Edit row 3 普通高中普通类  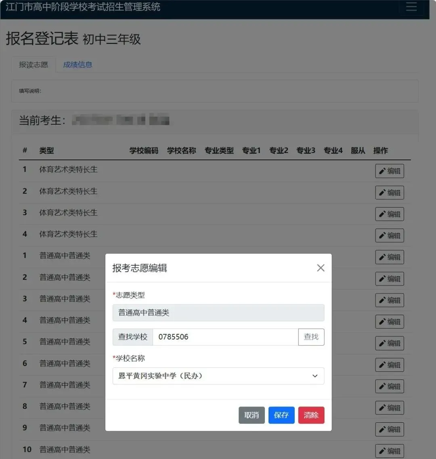pos(390,300)
